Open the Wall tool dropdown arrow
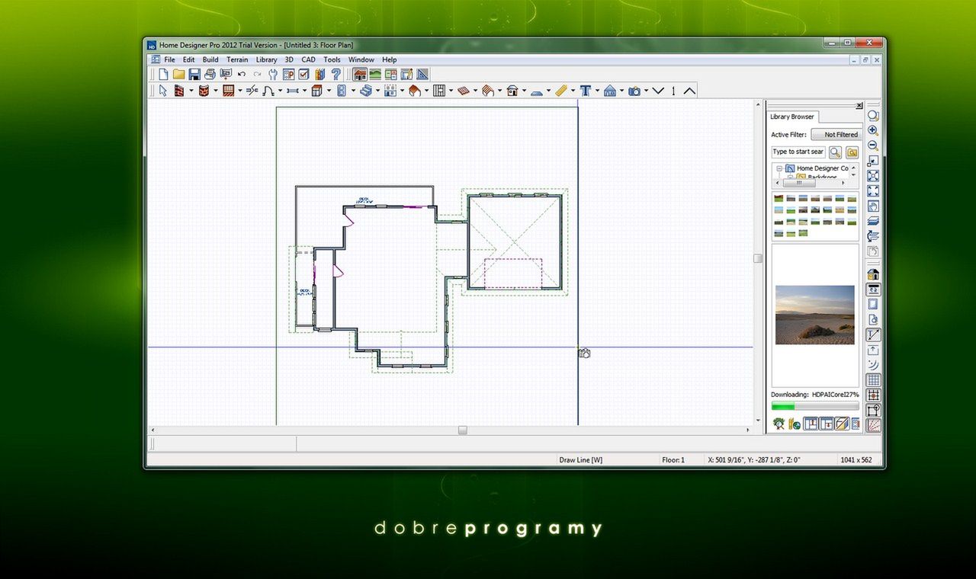976x579 pixels. coord(191,91)
